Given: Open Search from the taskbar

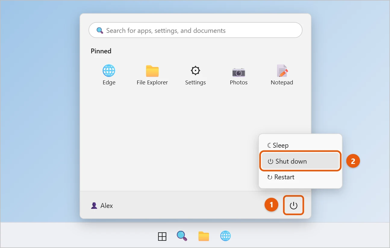Looking at the screenshot, I should click(182, 236).
